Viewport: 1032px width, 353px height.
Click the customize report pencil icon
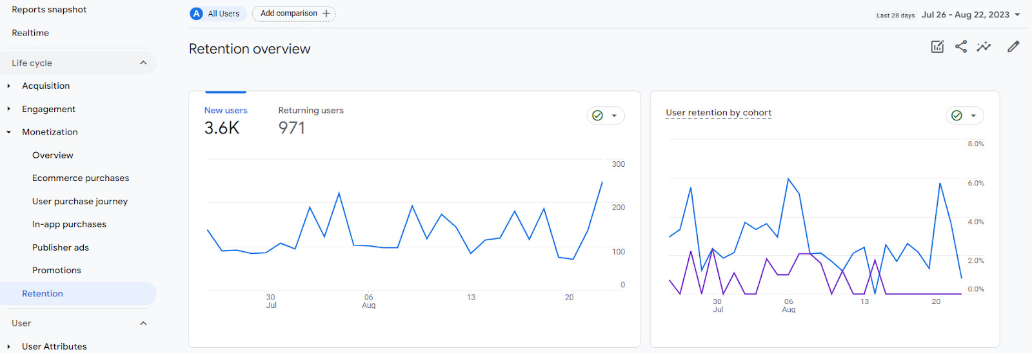coord(1013,46)
